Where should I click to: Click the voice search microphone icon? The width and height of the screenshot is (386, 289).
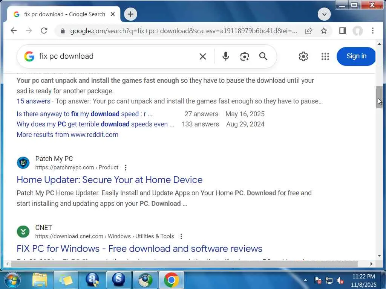click(225, 56)
